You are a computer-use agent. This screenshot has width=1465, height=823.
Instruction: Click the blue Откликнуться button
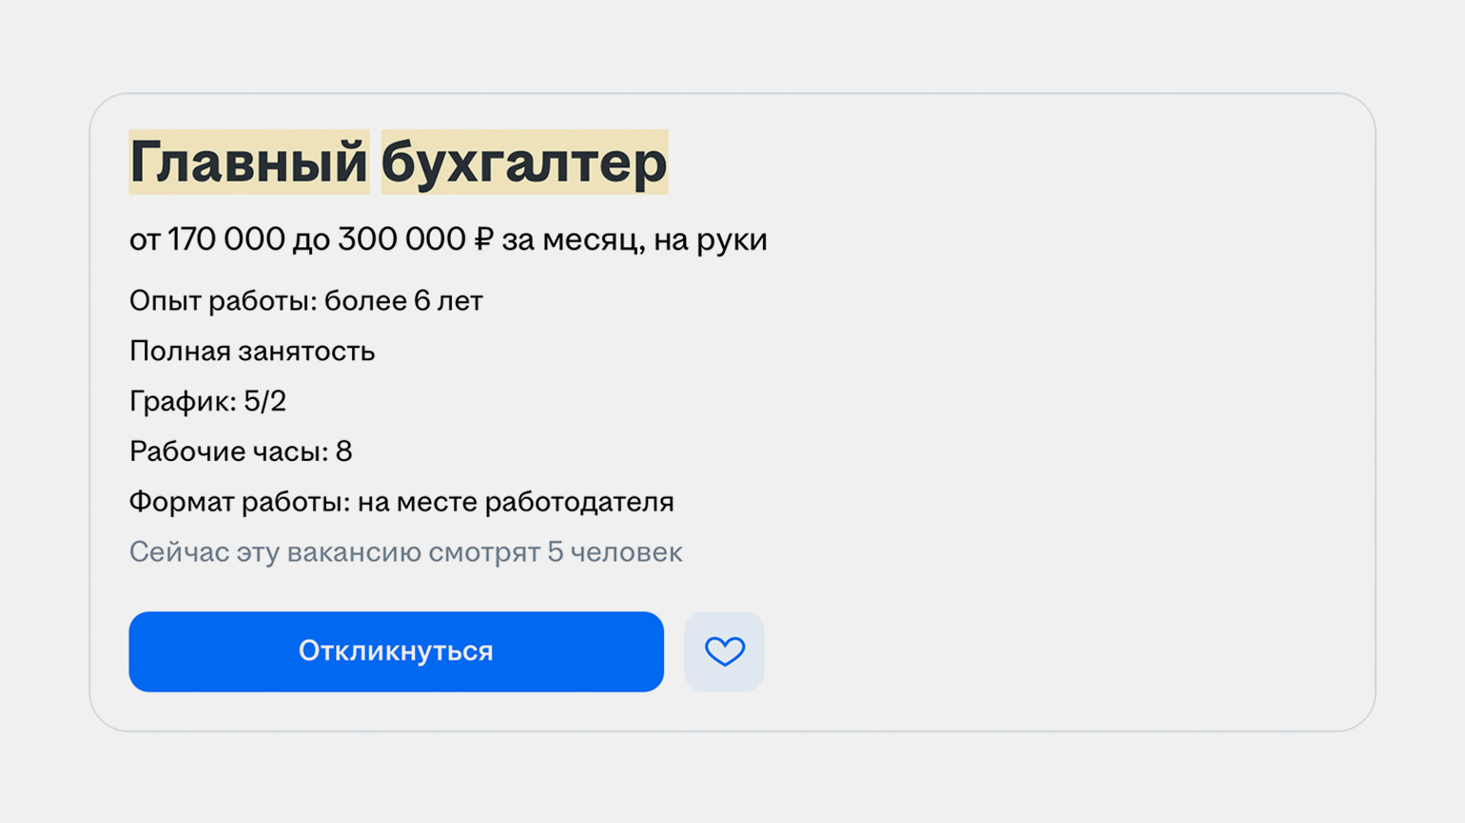(x=396, y=651)
